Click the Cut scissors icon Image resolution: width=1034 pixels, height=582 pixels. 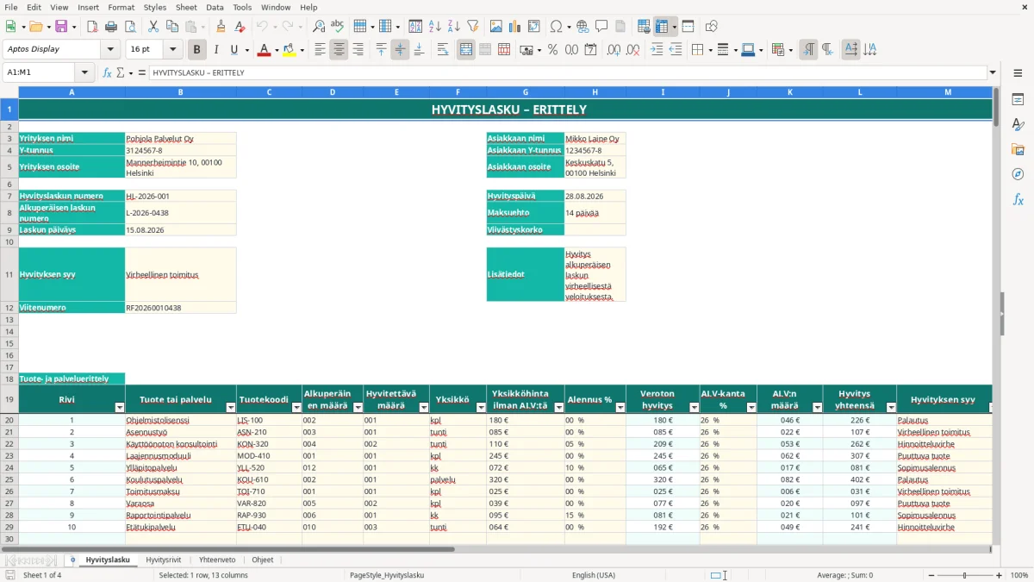[x=153, y=27]
